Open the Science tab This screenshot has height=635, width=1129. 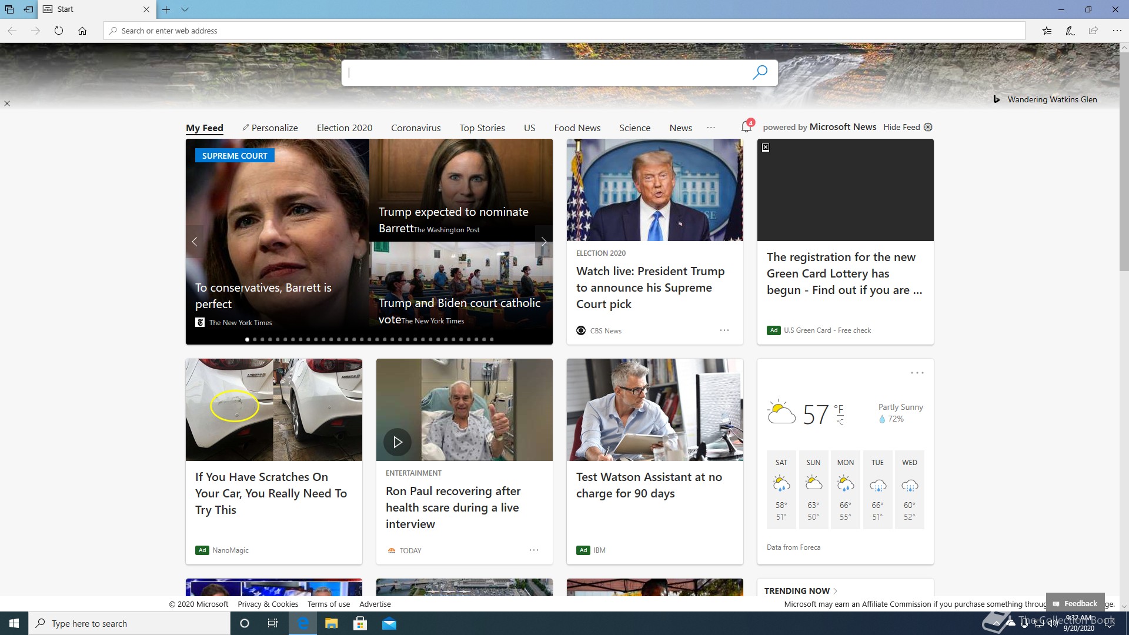[634, 128]
